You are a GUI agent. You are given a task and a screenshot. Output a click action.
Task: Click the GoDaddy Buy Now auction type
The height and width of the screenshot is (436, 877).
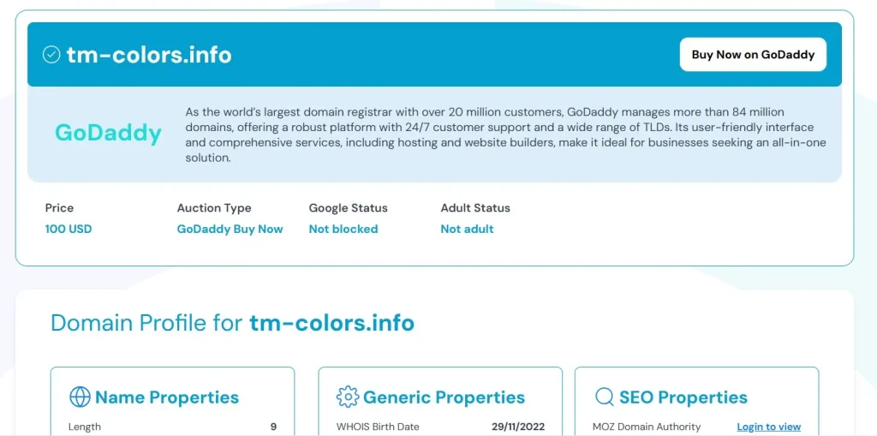pyautogui.click(x=230, y=230)
